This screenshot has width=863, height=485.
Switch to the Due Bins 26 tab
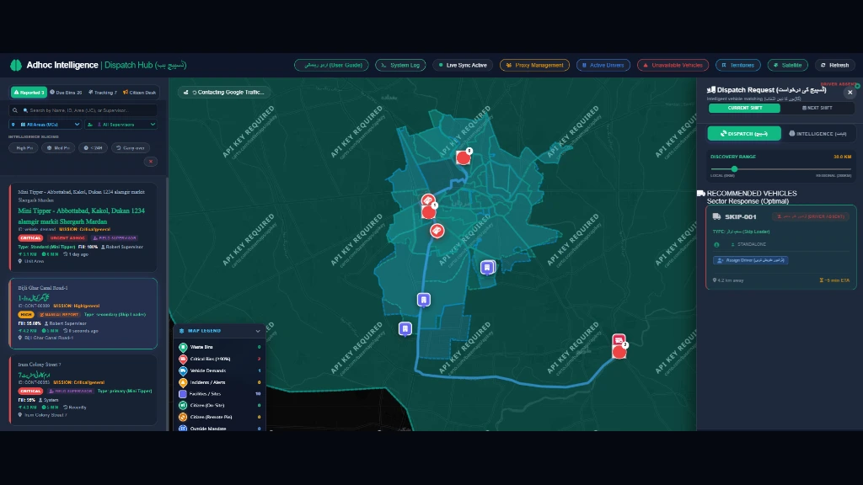(x=66, y=93)
